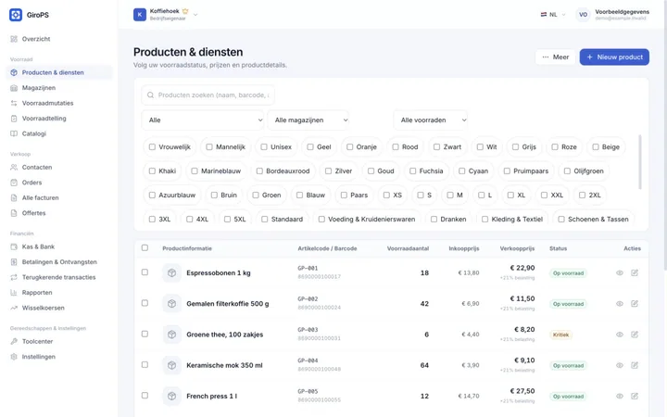Open the French press 1 l product name

tap(212, 397)
